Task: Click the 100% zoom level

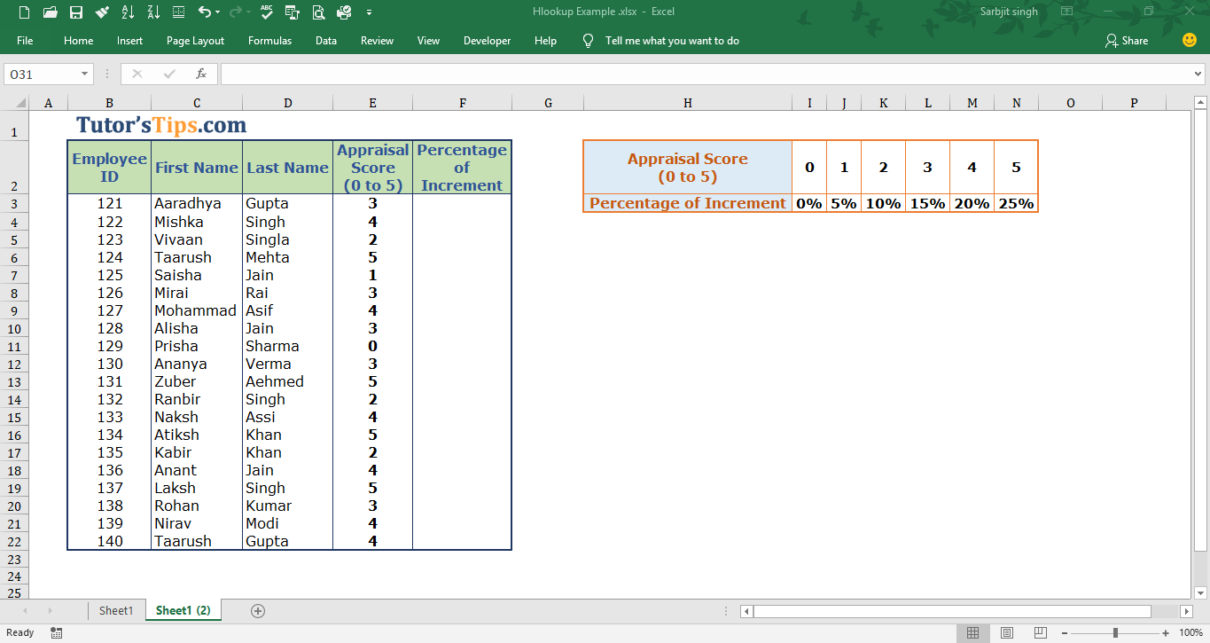Action: pos(1190,632)
